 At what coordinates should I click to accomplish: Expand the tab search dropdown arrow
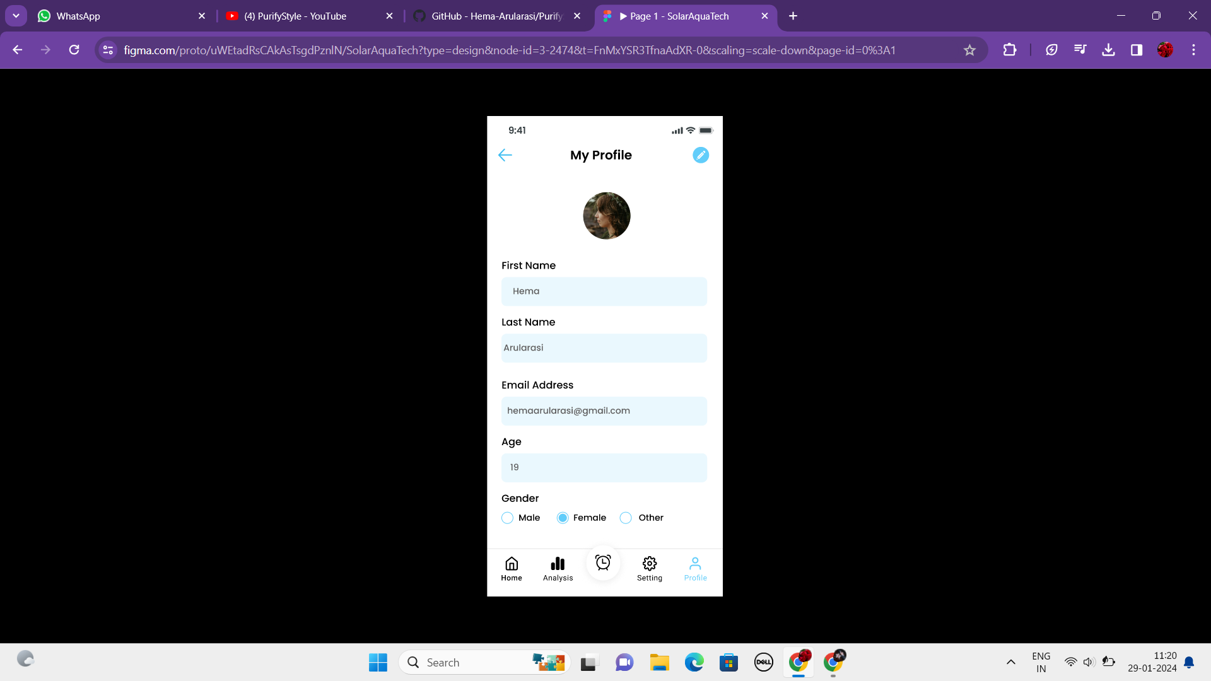point(16,16)
